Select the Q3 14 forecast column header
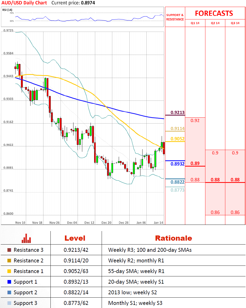Viewport: 246px width, 308px height. pos(235,23)
